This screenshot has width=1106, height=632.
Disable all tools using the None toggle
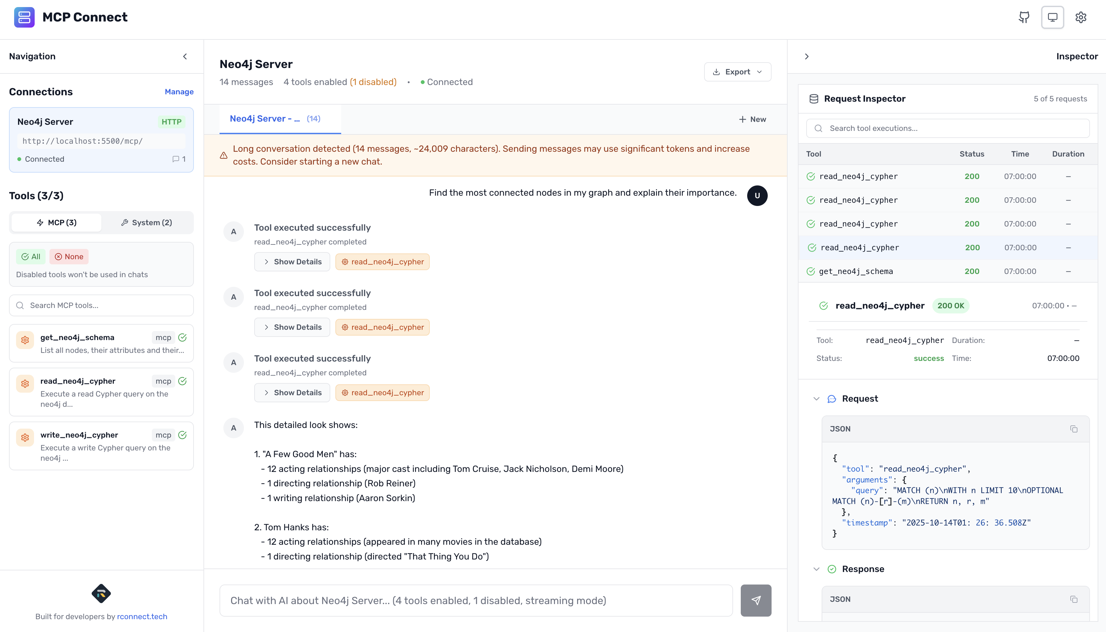(69, 257)
